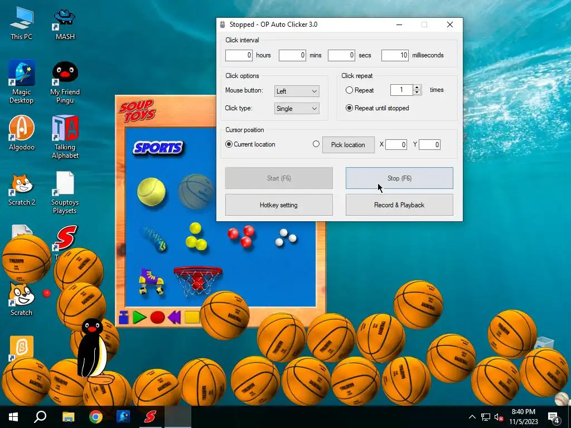The width and height of the screenshot is (571, 428).
Task: Select the basketball hoop toy
Action: click(x=198, y=280)
